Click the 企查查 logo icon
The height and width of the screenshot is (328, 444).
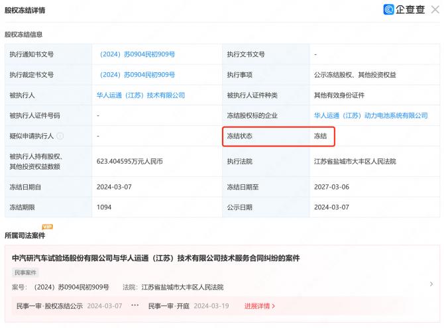tap(389, 9)
